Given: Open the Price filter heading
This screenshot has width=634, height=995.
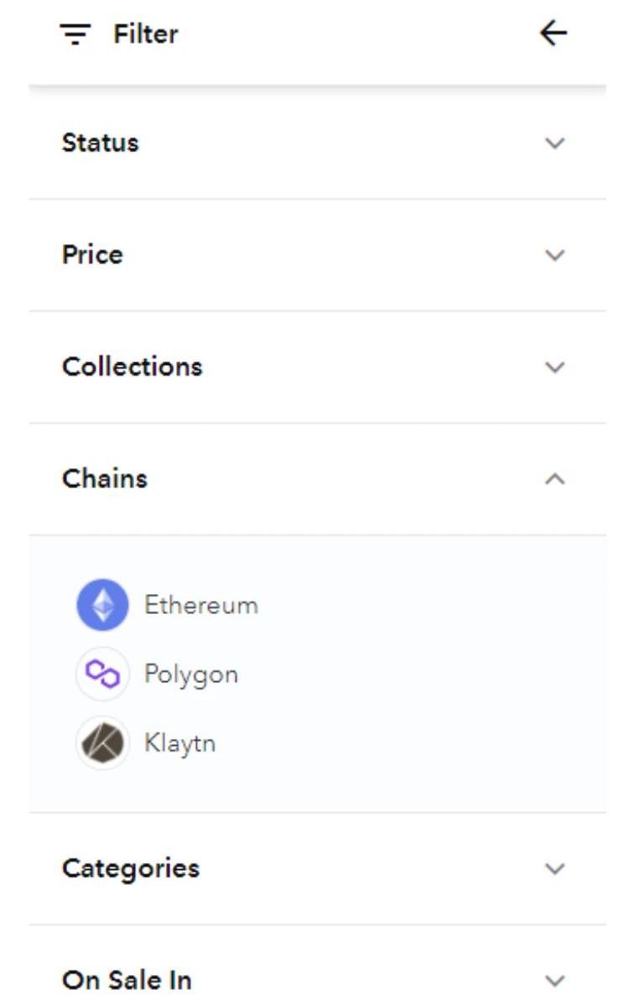Looking at the screenshot, I should click(x=92, y=255).
